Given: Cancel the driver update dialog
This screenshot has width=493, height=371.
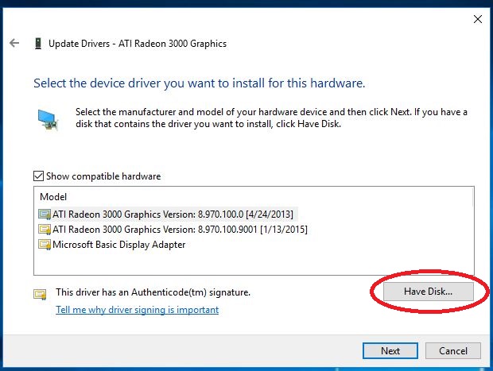Looking at the screenshot, I should point(453,350).
